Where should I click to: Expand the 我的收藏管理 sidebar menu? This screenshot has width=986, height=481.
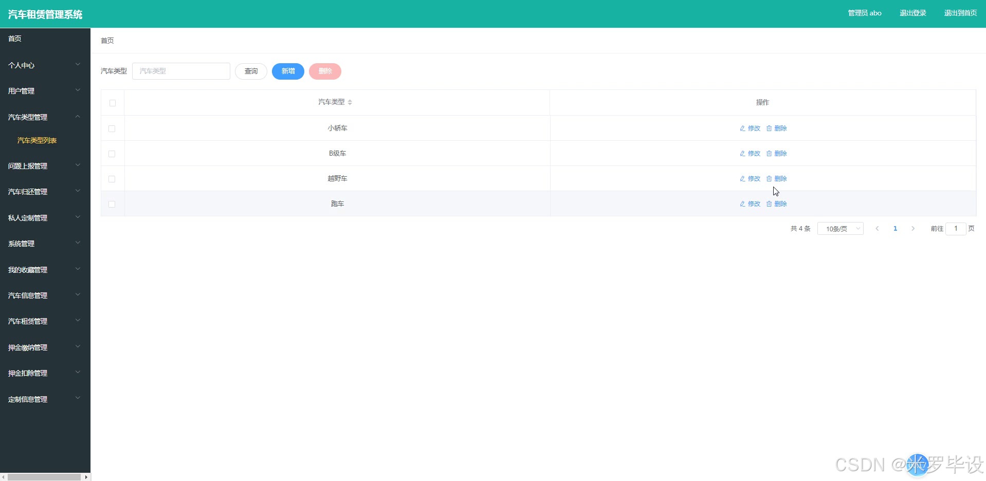(x=45, y=270)
